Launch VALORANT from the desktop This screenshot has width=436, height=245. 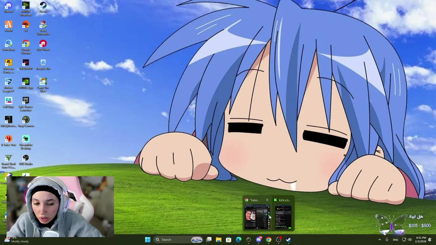pos(26,65)
